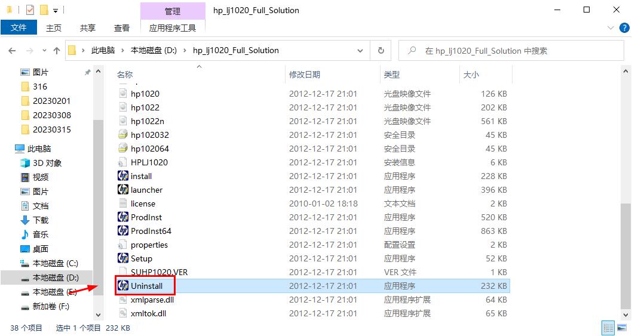Select the xmlparse.dll file icon
Screen dimensions: 632x336
[123, 300]
